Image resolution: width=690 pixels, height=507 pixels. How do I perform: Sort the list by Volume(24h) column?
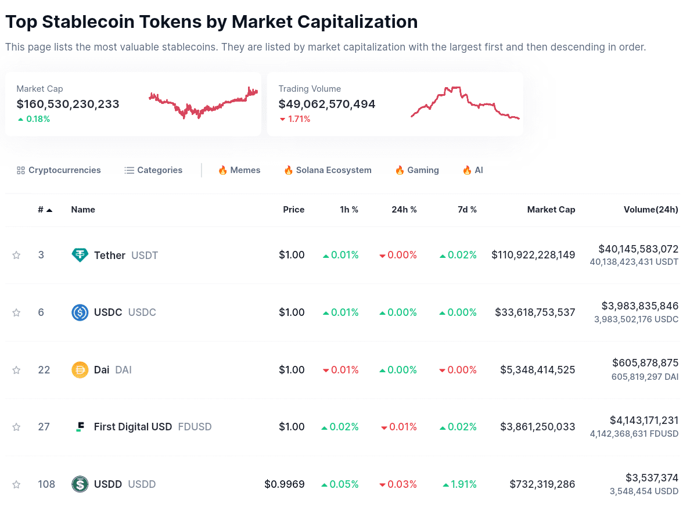tap(651, 210)
